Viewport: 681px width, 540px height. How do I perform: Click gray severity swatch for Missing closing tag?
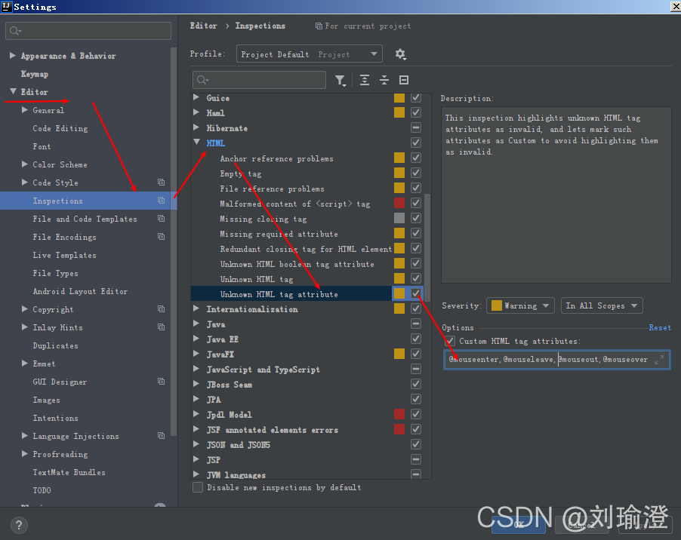click(x=399, y=218)
